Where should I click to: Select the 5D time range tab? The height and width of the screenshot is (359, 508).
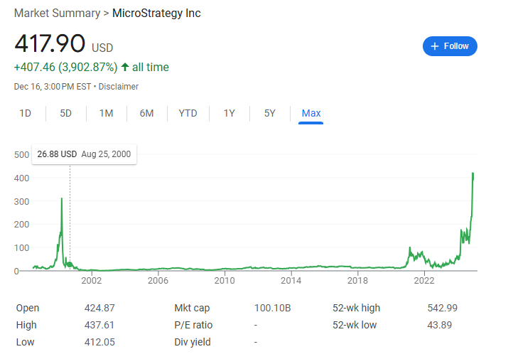point(66,113)
